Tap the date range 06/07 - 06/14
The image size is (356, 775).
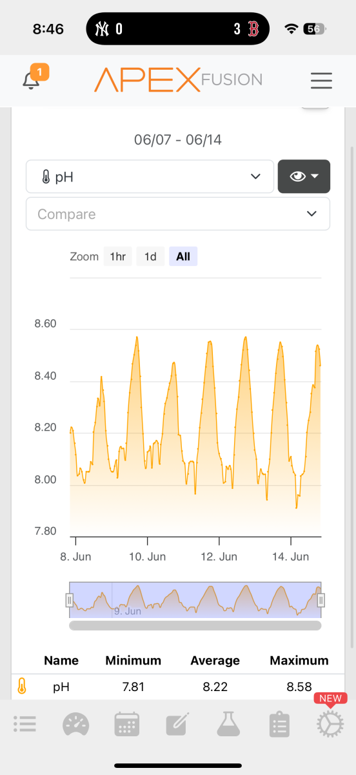[x=177, y=139]
